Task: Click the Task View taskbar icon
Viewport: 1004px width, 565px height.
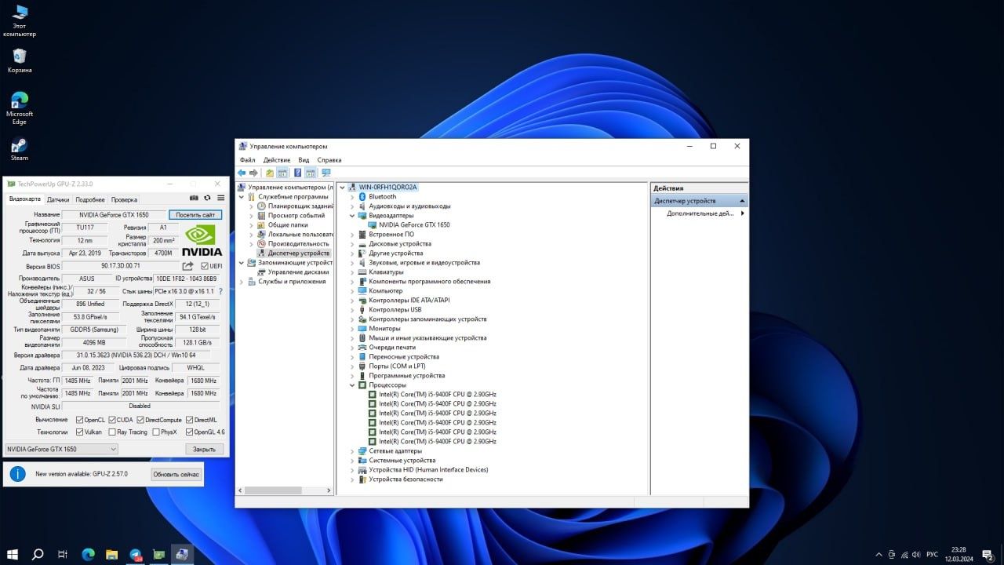Action: point(63,555)
